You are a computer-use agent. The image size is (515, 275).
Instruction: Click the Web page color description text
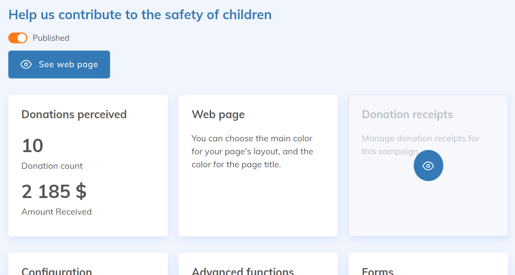252,151
